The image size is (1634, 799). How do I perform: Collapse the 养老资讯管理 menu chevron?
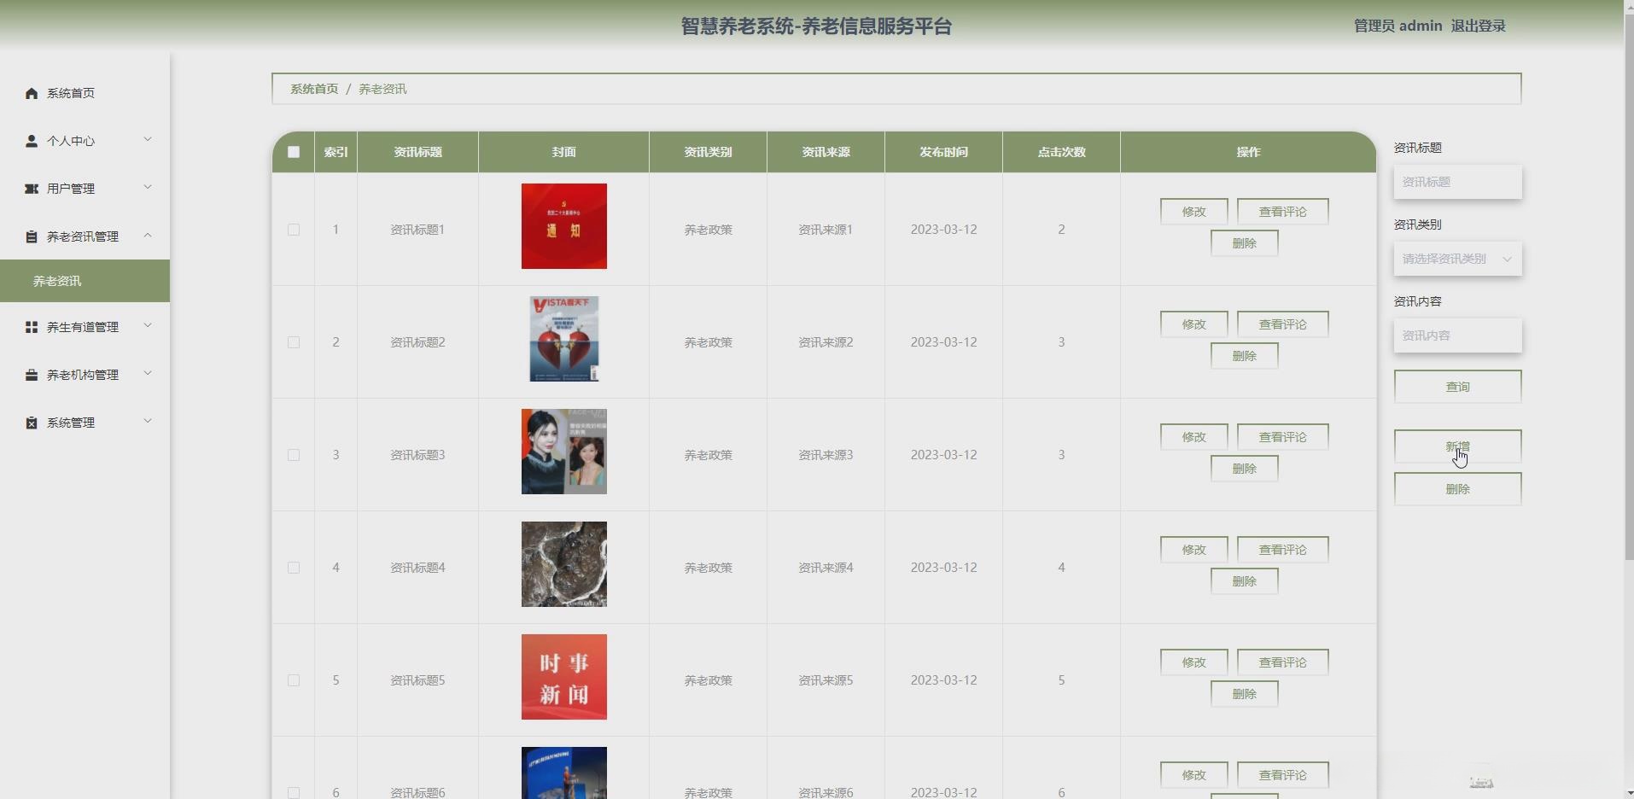(148, 236)
